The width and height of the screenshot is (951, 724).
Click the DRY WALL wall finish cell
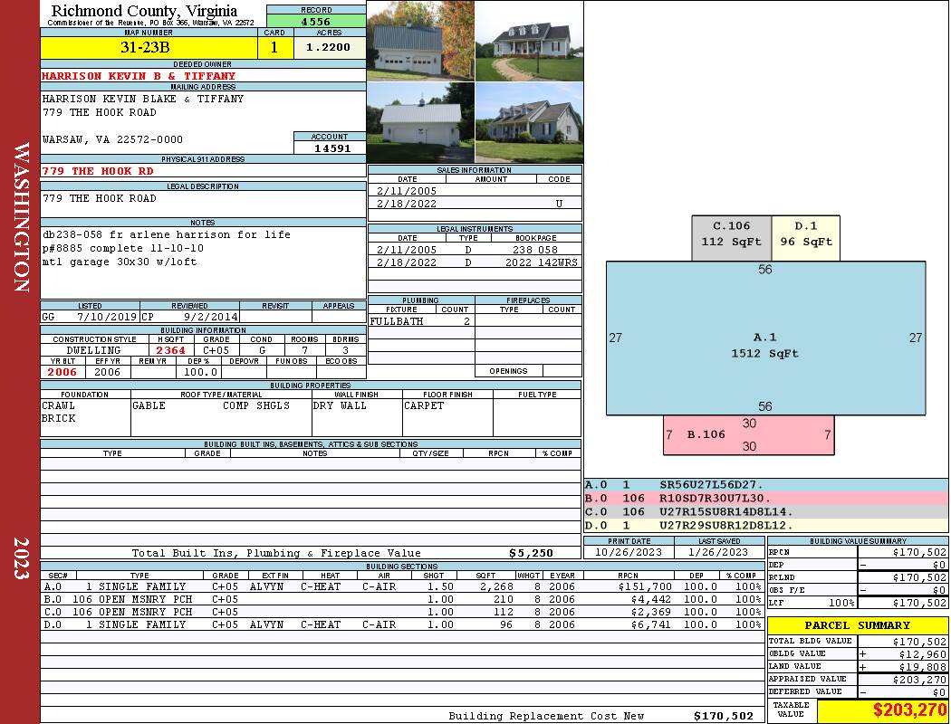357,417
